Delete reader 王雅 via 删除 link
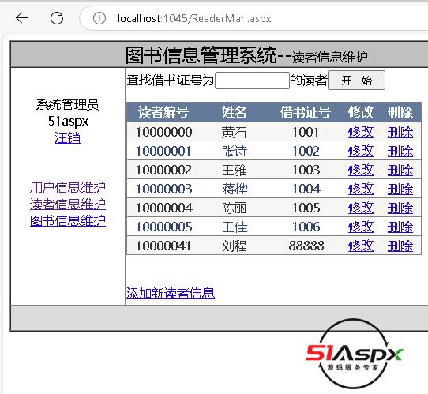Viewport: 428px width, 394px height. [400, 171]
